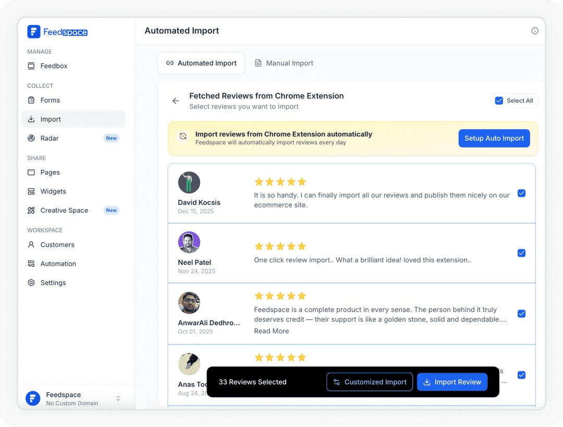
Task: Uncheck Neel Patel review checkbox
Action: point(521,253)
